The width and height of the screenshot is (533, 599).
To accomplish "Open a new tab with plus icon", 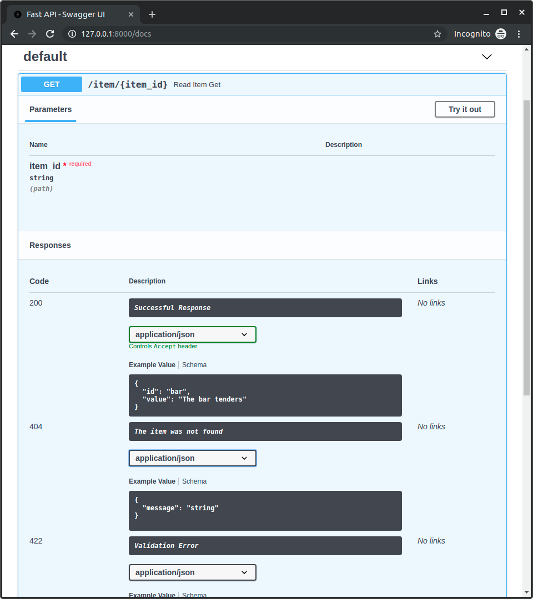I will [152, 14].
